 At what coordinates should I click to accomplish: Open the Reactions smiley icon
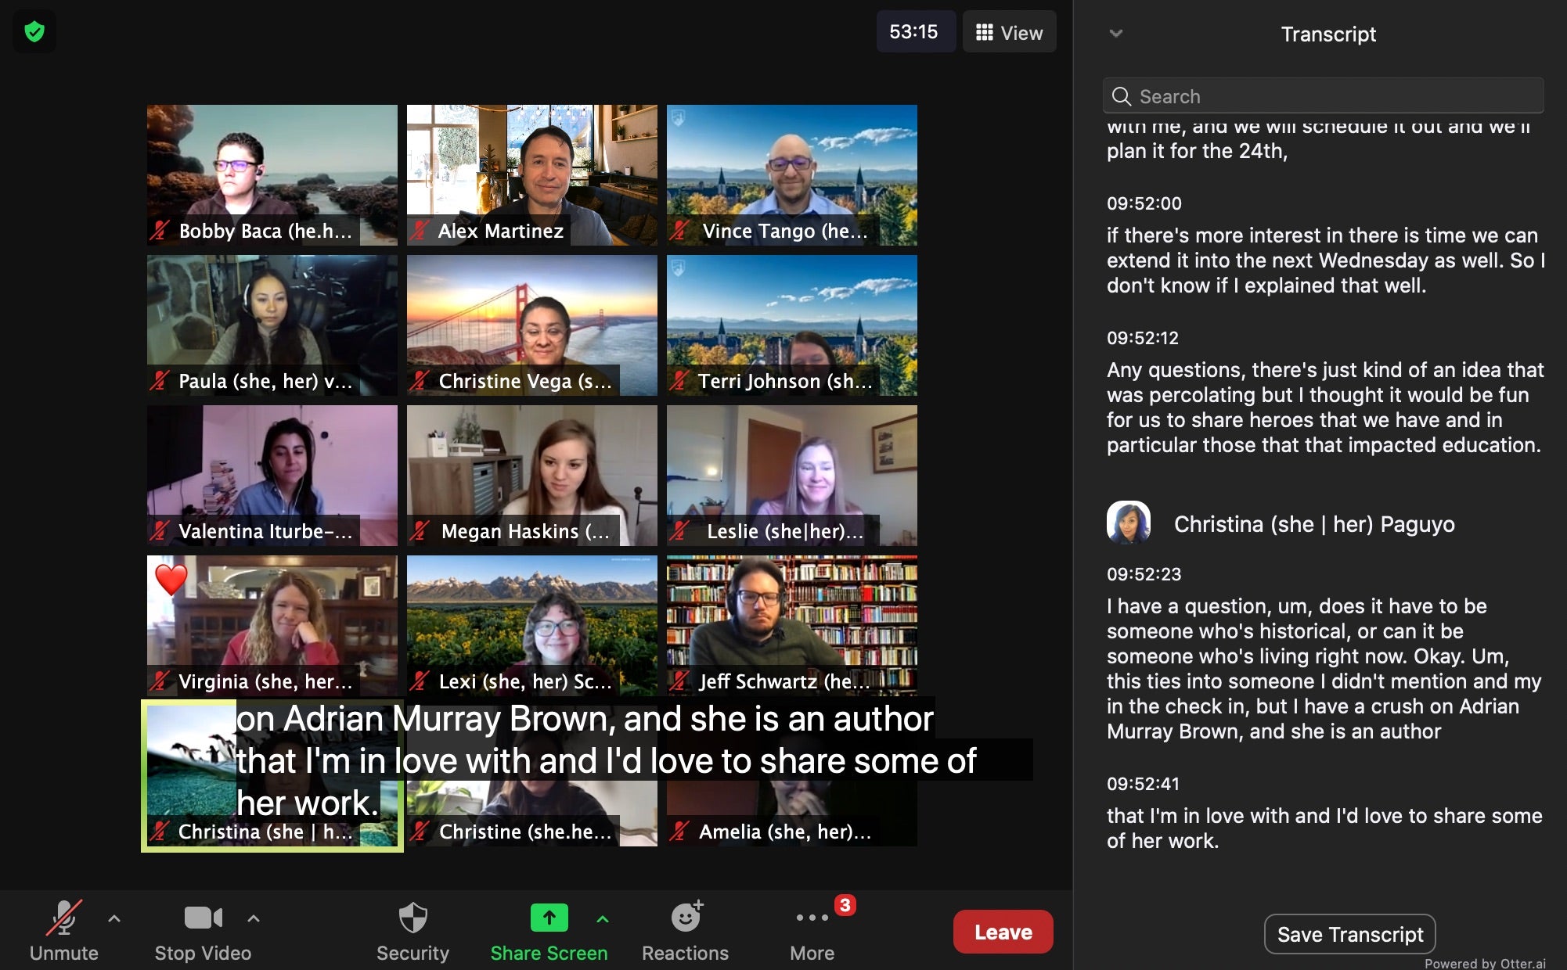(x=686, y=918)
